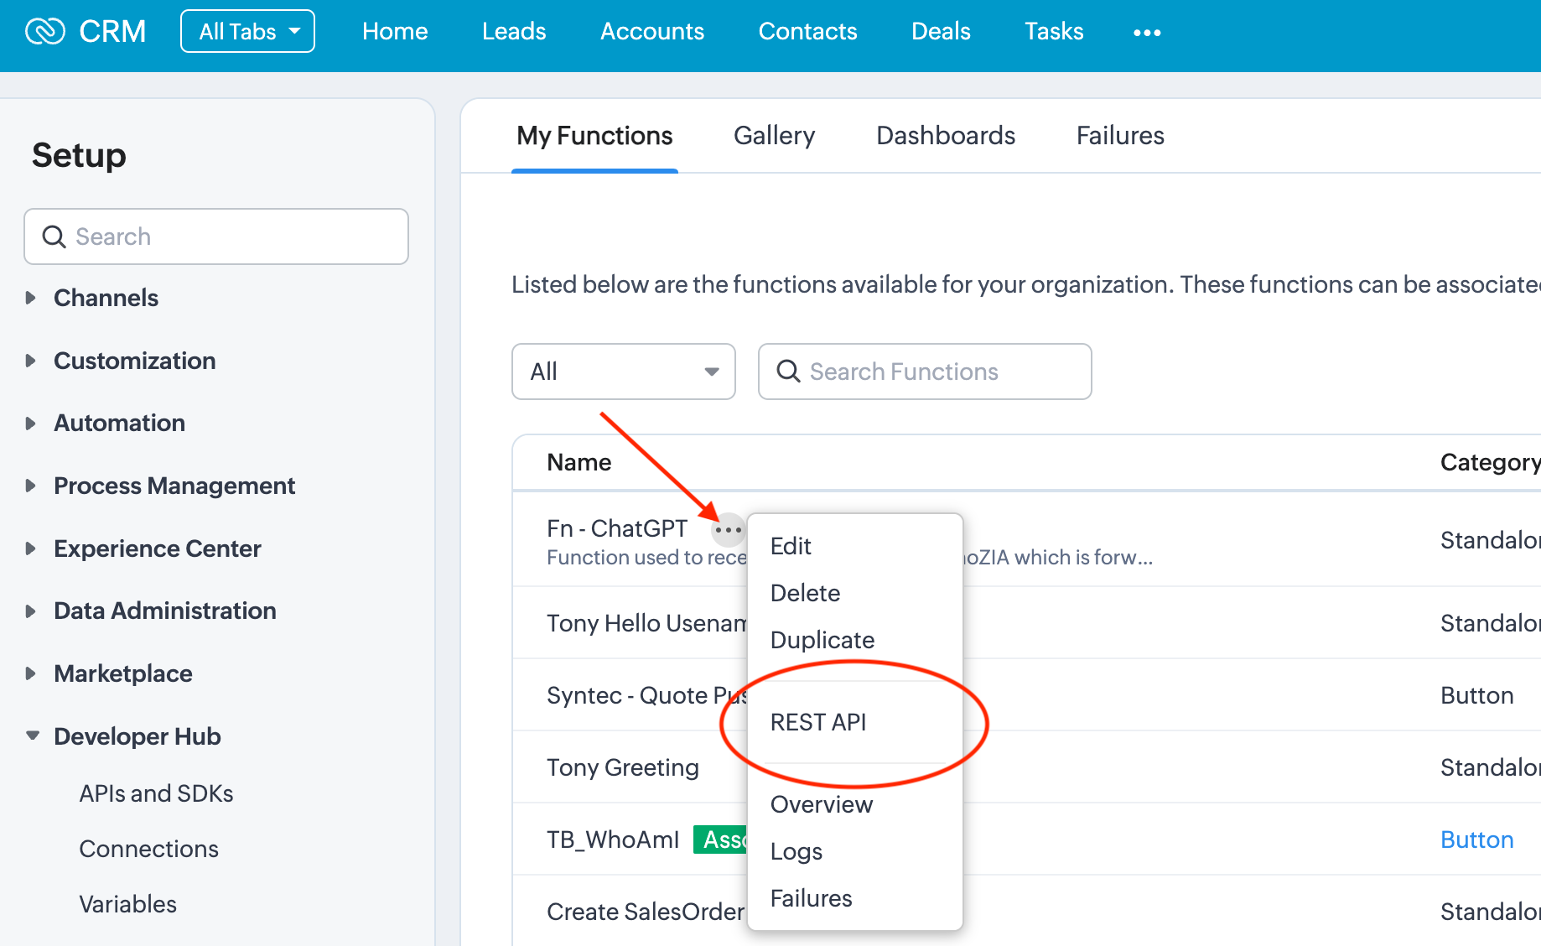Expand the Channels section
This screenshot has width=1541, height=946.
[31, 298]
